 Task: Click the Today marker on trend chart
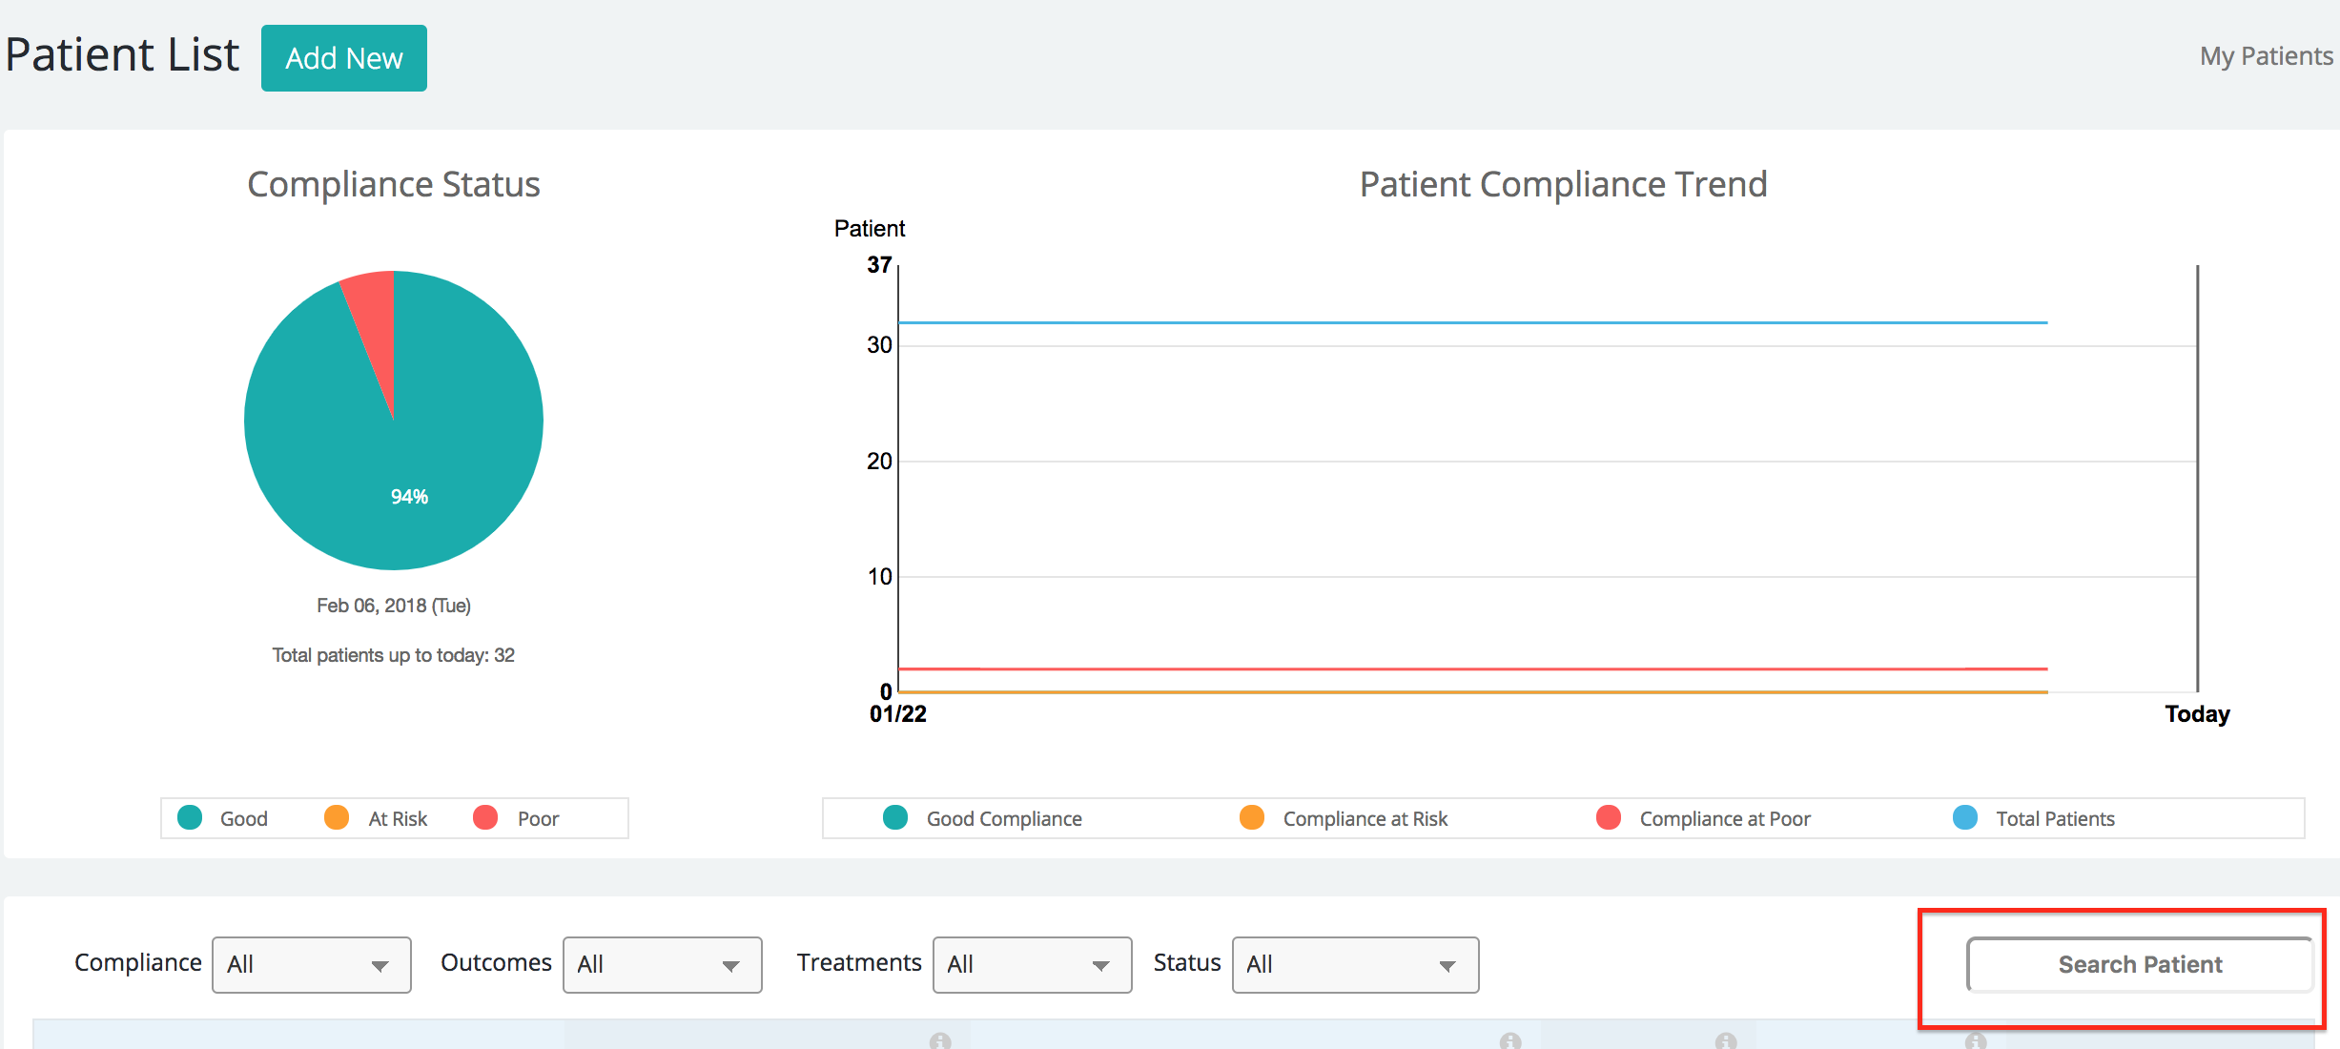pyautogui.click(x=2197, y=713)
